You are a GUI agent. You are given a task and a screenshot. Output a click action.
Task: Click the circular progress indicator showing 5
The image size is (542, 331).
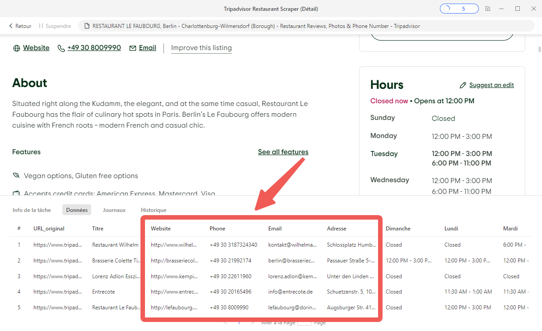pyautogui.click(x=459, y=8)
